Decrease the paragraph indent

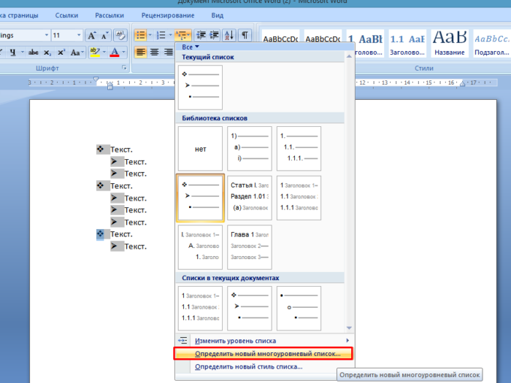[x=201, y=35]
